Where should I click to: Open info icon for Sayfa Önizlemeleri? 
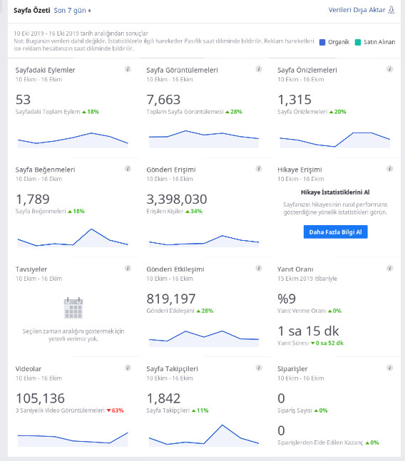390,69
